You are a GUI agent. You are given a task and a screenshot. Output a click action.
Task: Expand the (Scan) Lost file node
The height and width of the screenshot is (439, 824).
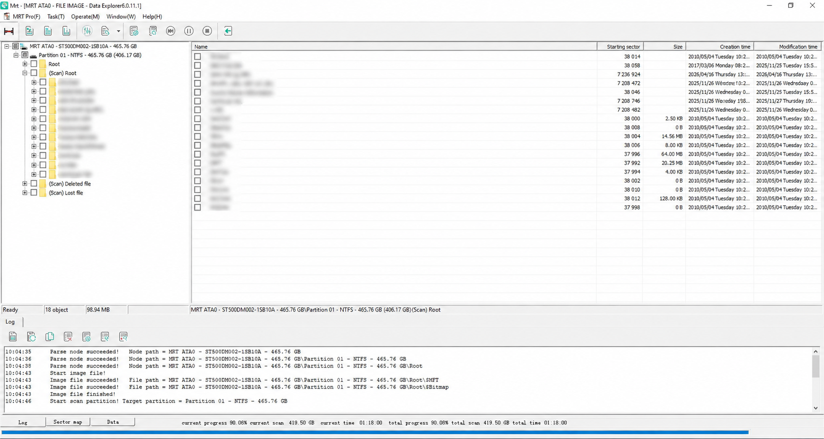[25, 193]
